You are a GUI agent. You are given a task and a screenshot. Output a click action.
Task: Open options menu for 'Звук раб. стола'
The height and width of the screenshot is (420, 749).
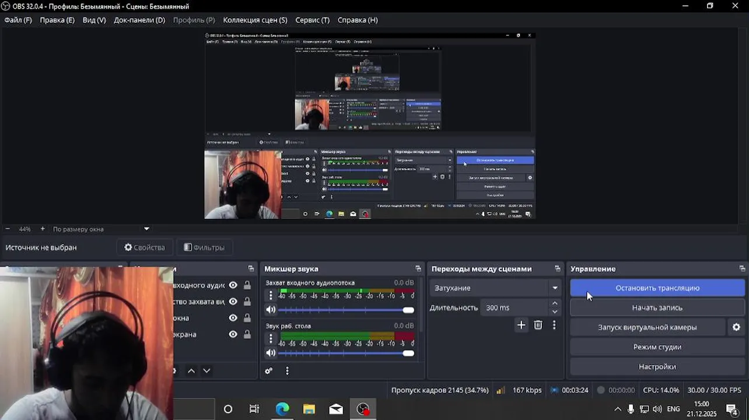click(x=271, y=338)
